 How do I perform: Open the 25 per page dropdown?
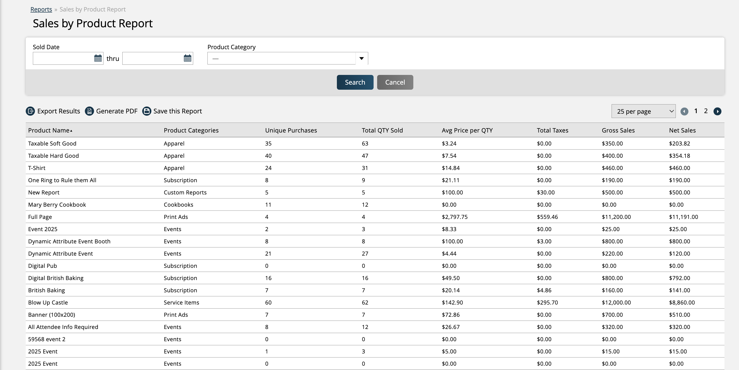[x=643, y=111]
